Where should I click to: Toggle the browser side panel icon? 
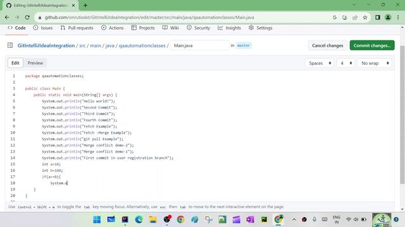click(x=377, y=17)
